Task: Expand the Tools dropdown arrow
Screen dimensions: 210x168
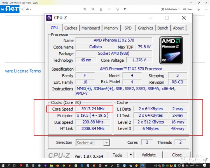Action: tap(131, 155)
